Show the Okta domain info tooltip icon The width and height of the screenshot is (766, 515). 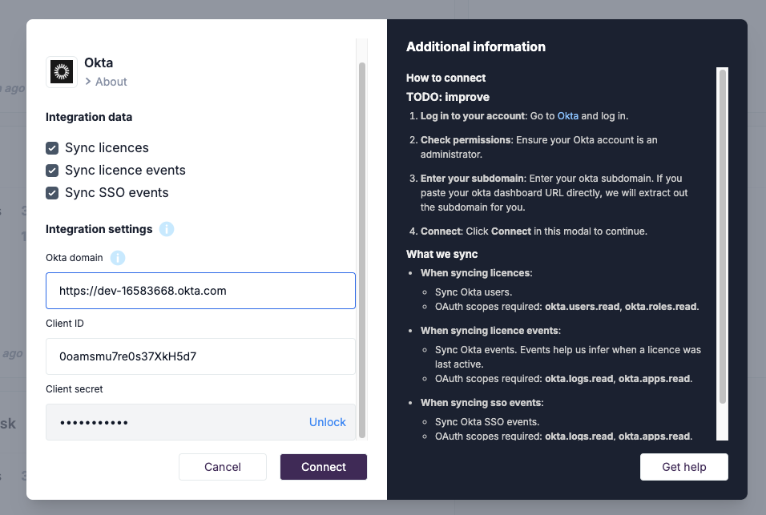(118, 258)
